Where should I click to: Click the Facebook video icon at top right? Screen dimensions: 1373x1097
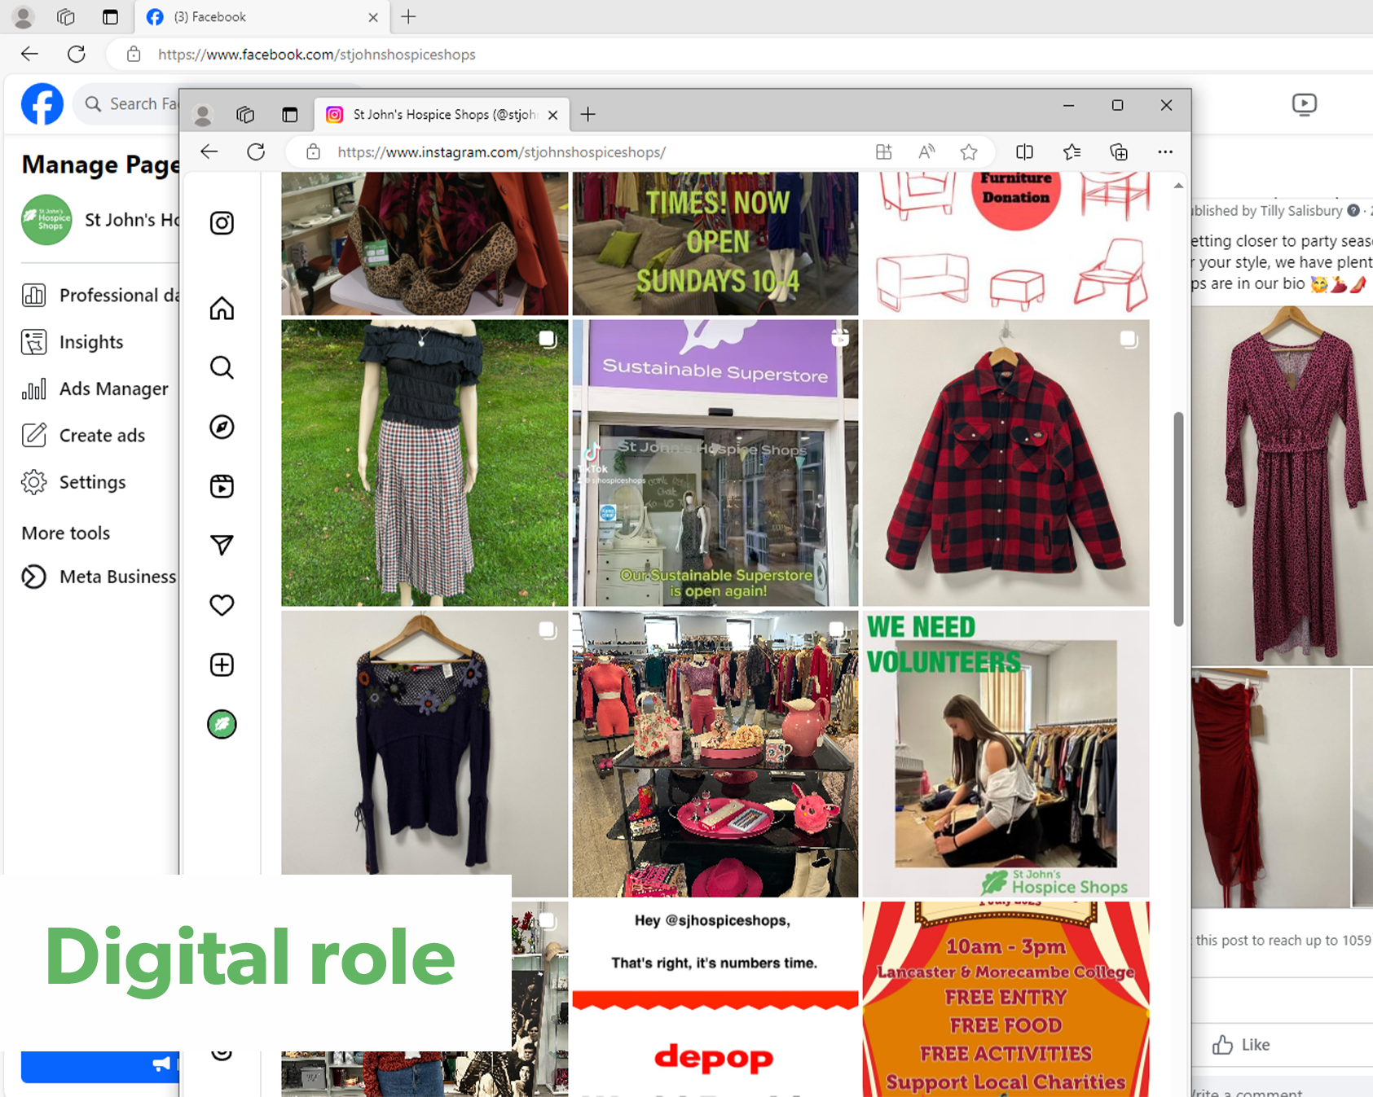pos(1304,104)
